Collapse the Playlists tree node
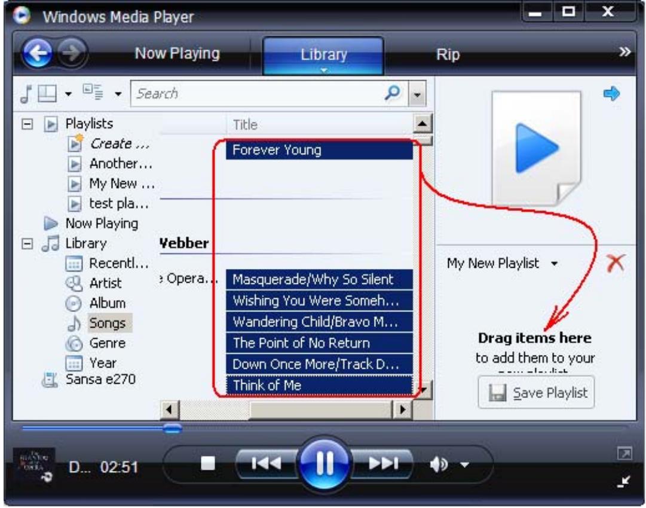This screenshot has width=646, height=508. point(27,124)
